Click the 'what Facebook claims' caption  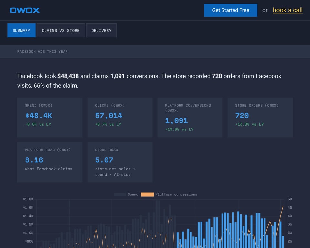[x=49, y=169]
